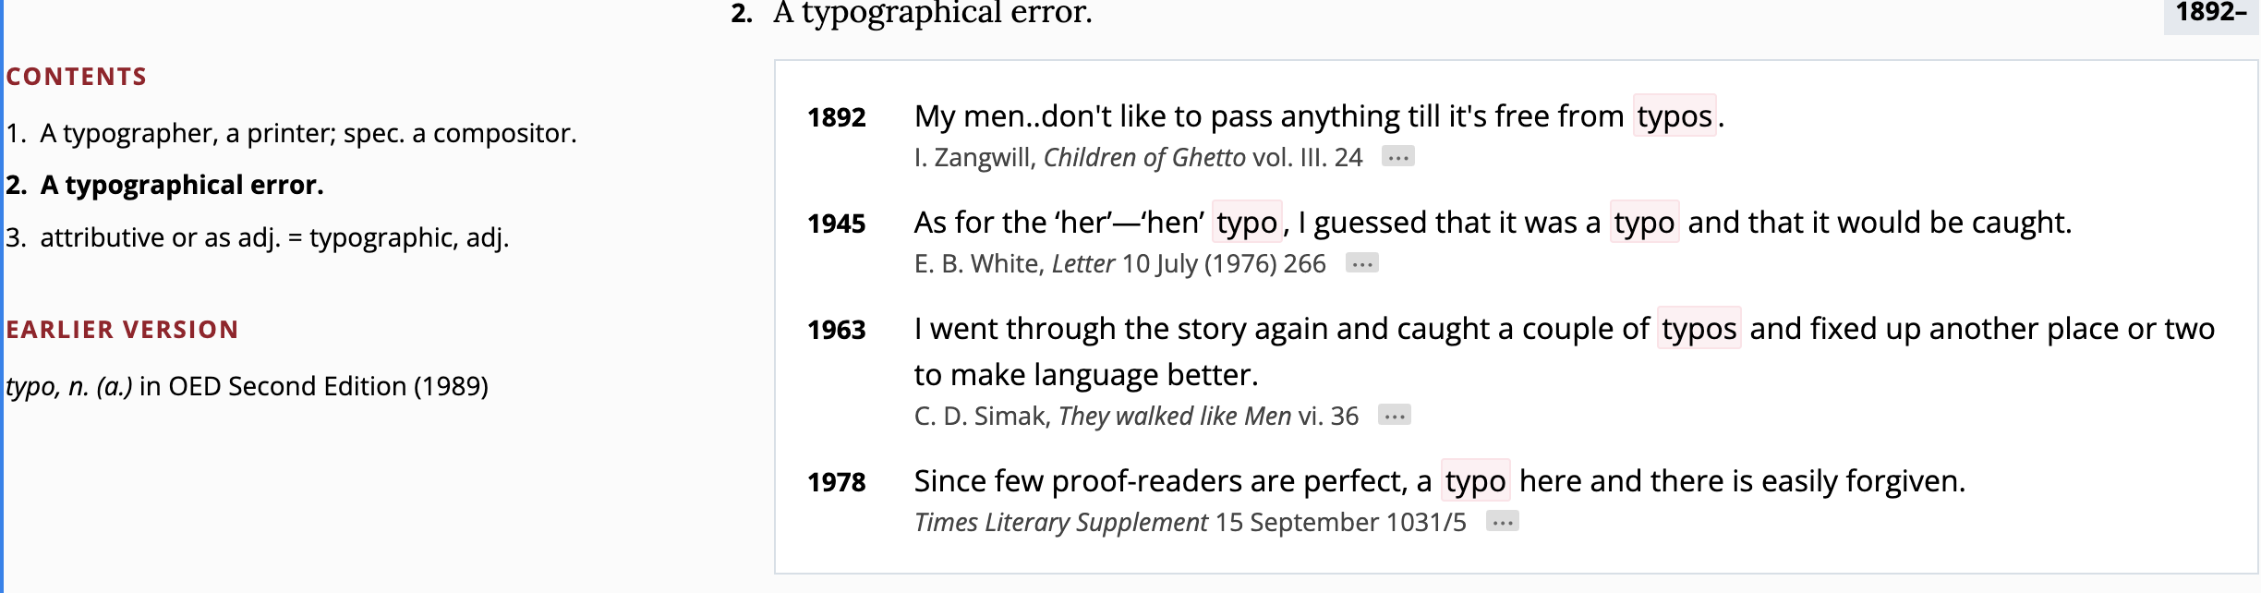Show more details for Times Literary Supplement citation
This screenshot has width=2261, height=593.
pos(1502,522)
